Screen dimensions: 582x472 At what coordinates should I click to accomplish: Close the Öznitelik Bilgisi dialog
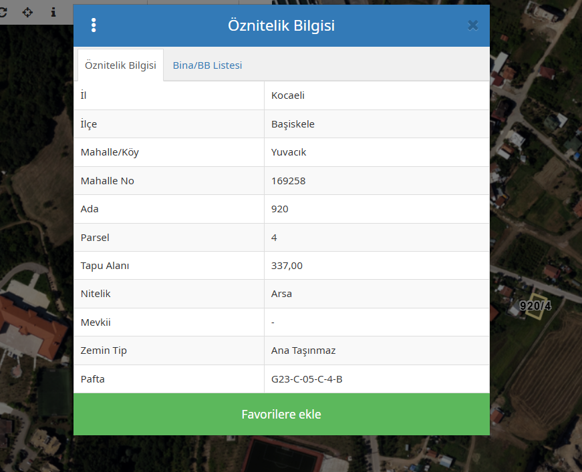pos(472,25)
